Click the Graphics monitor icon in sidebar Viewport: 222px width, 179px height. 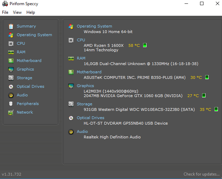click(x=11, y=70)
